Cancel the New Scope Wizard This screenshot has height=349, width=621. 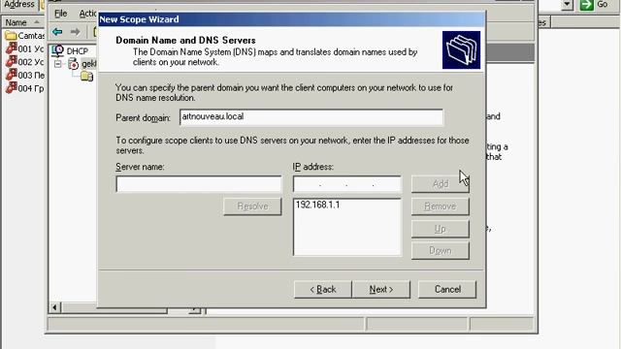pos(447,289)
